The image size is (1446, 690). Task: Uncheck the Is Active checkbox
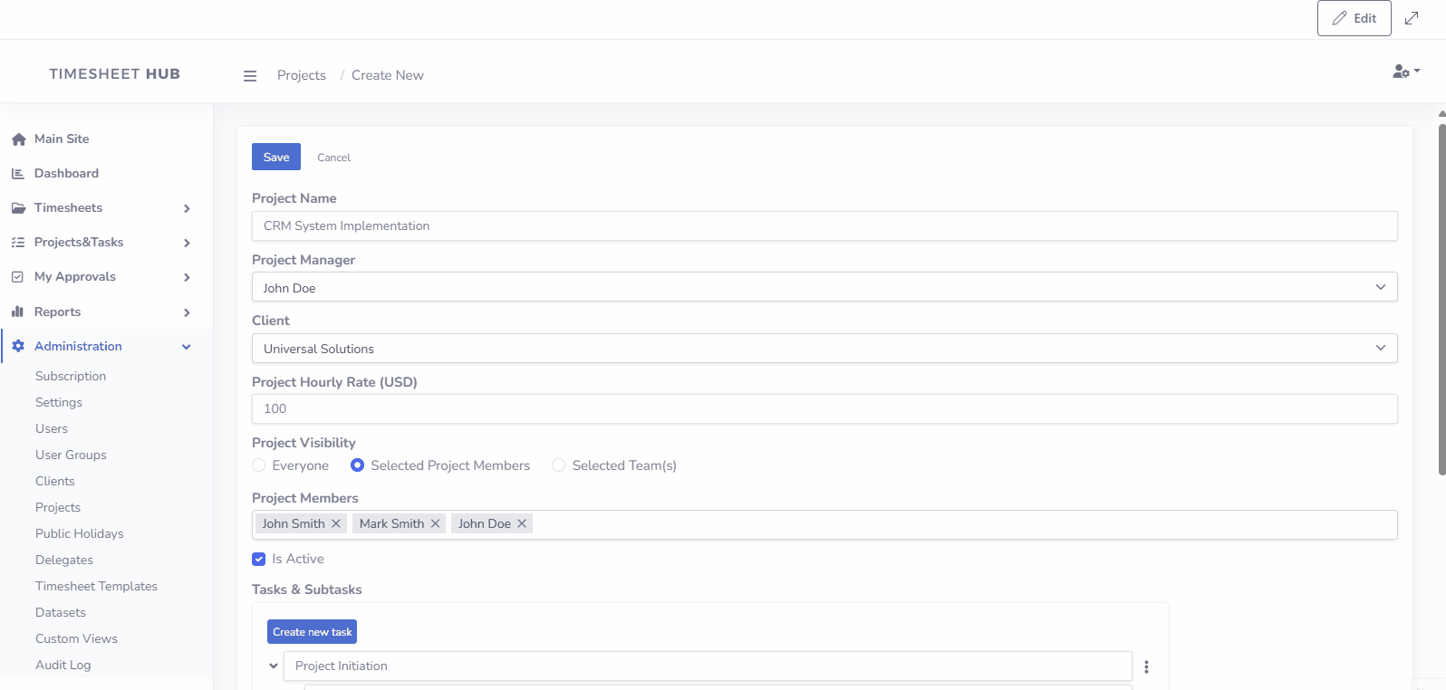pos(259,560)
